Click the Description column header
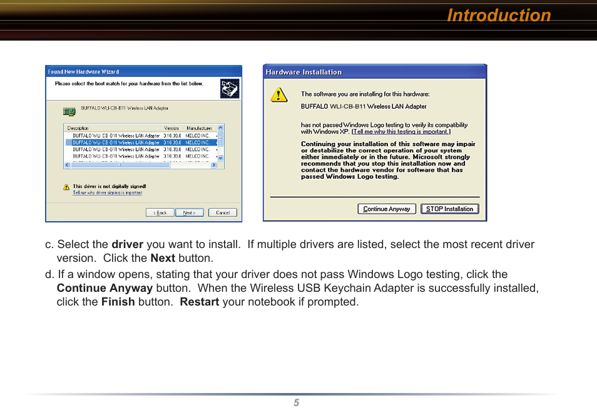Screen dimensions: 597x413 coord(113,128)
